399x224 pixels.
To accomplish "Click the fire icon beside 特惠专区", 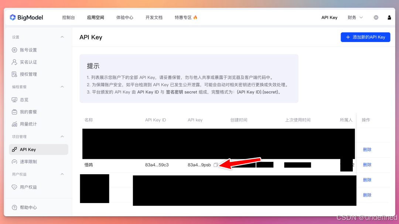I will tap(195, 17).
